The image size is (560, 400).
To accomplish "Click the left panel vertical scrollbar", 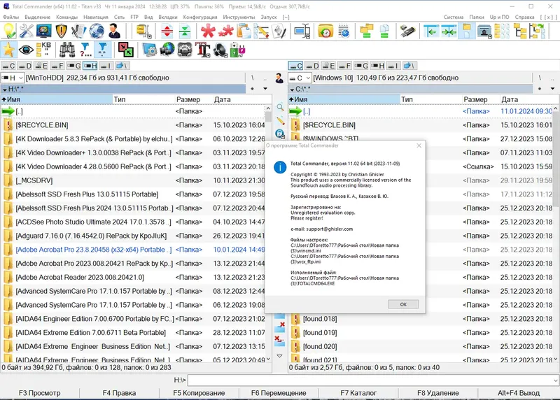I will (x=268, y=234).
